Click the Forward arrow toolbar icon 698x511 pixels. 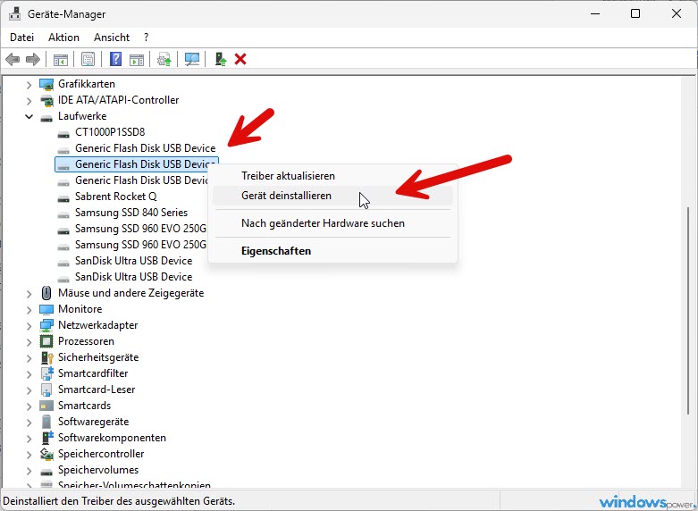pyautogui.click(x=33, y=59)
